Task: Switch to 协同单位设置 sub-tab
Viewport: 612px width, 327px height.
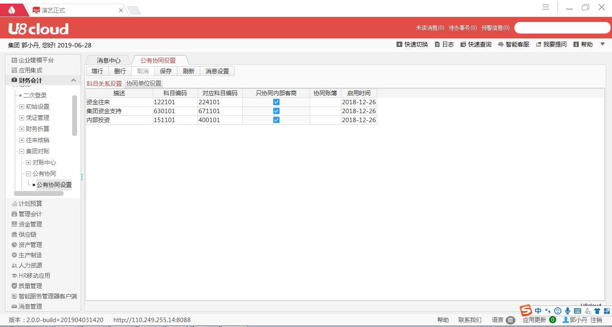Action: pyautogui.click(x=144, y=83)
